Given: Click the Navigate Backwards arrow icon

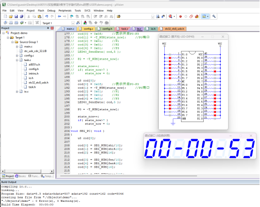Looking at the screenshot, I should point(59,16).
